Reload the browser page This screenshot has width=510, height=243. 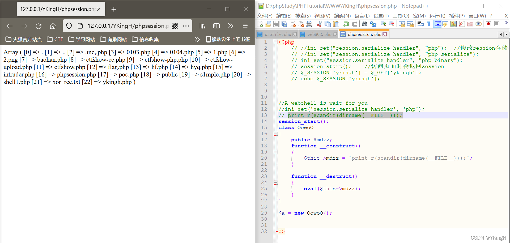[x=39, y=26]
